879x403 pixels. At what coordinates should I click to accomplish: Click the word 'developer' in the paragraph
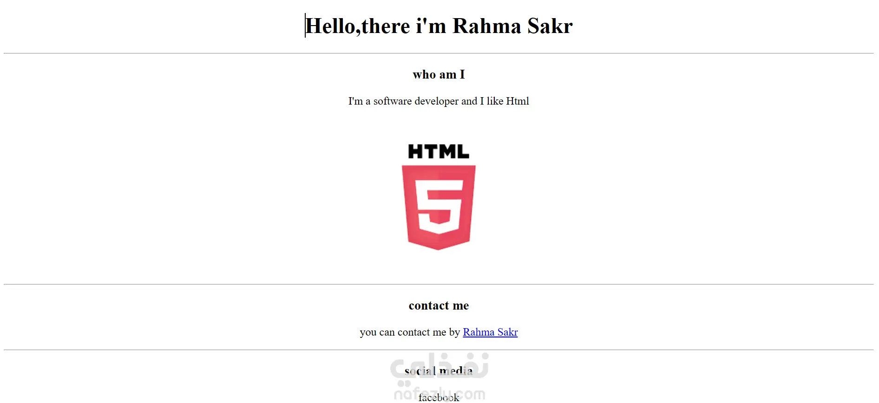436,101
